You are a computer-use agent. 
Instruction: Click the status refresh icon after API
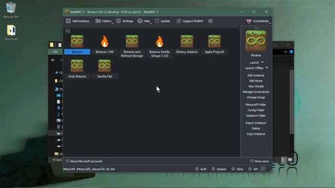[263, 169]
